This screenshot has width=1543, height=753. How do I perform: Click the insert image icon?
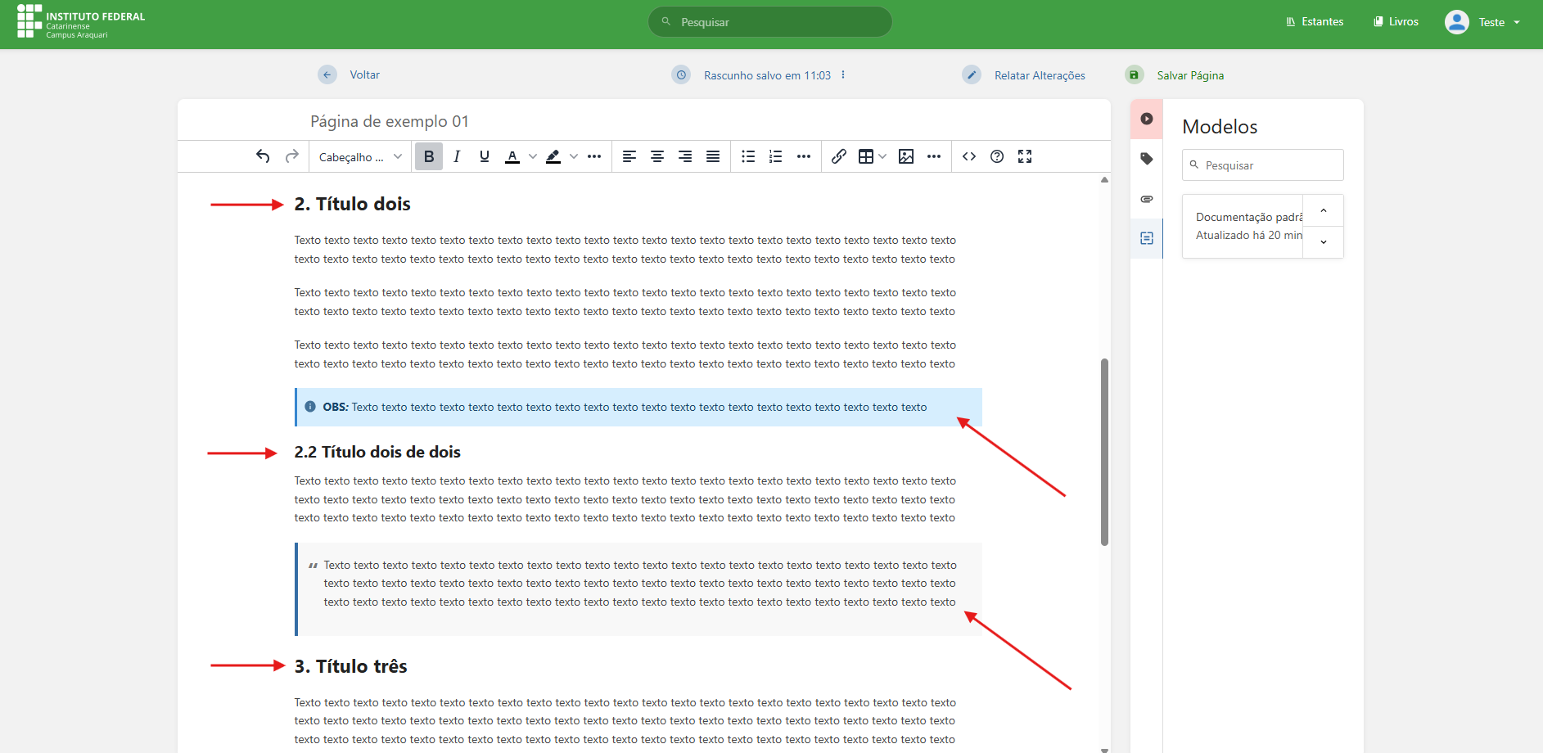tap(905, 156)
